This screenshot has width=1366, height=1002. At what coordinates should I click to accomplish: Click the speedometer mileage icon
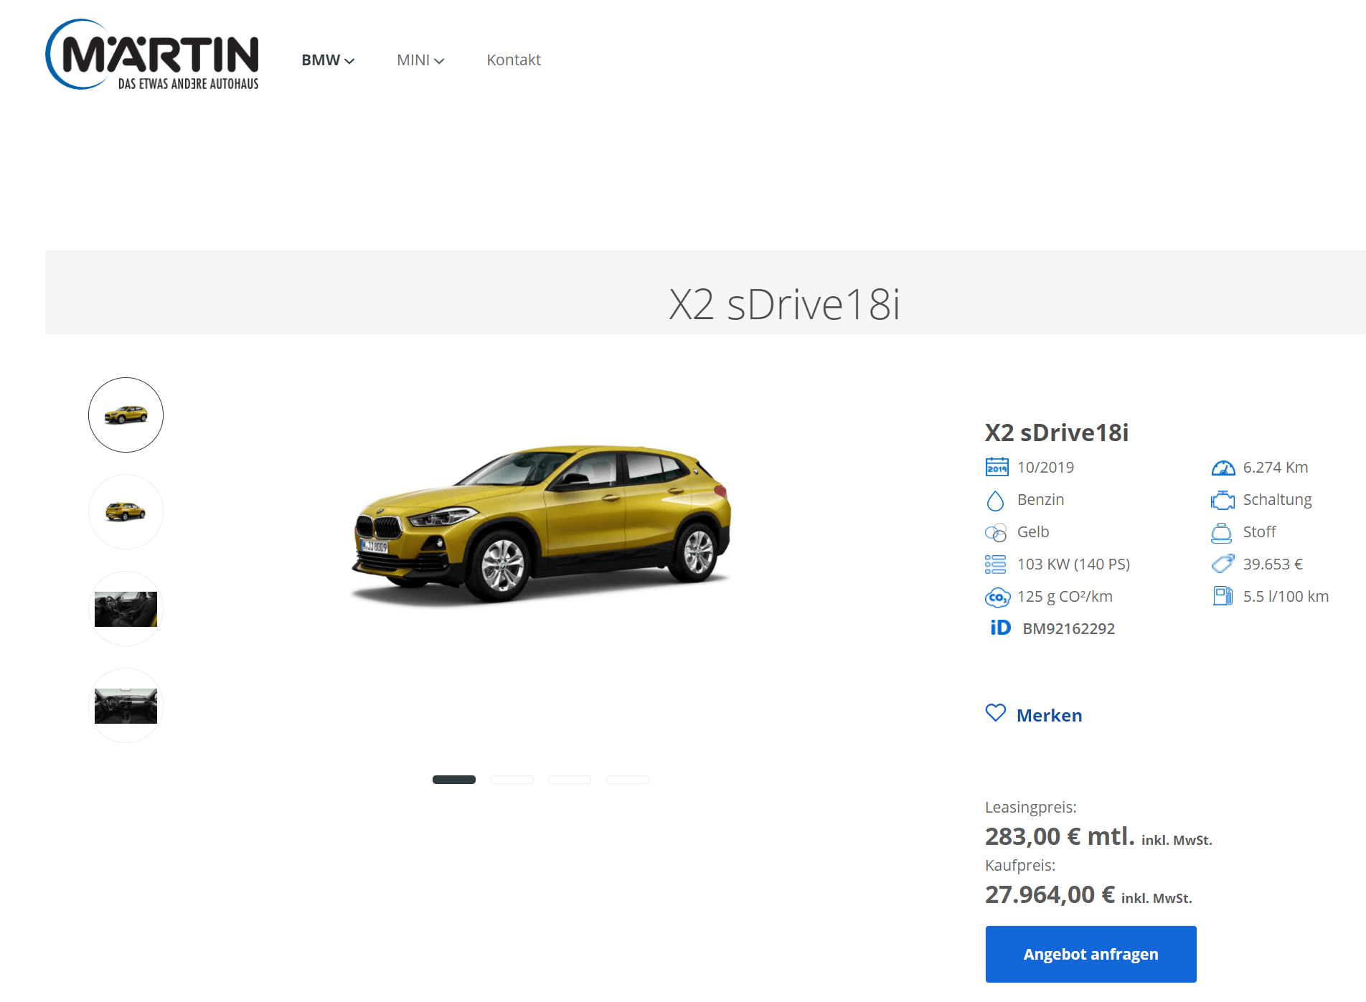point(1223,468)
